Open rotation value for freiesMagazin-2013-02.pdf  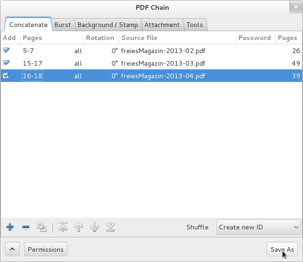pyautogui.click(x=114, y=51)
